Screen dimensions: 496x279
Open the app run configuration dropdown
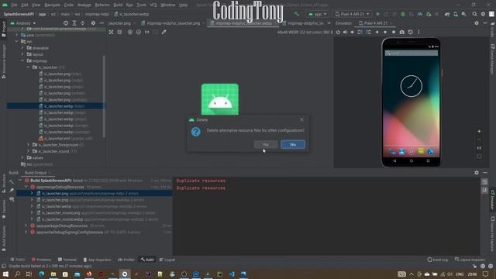(317, 14)
